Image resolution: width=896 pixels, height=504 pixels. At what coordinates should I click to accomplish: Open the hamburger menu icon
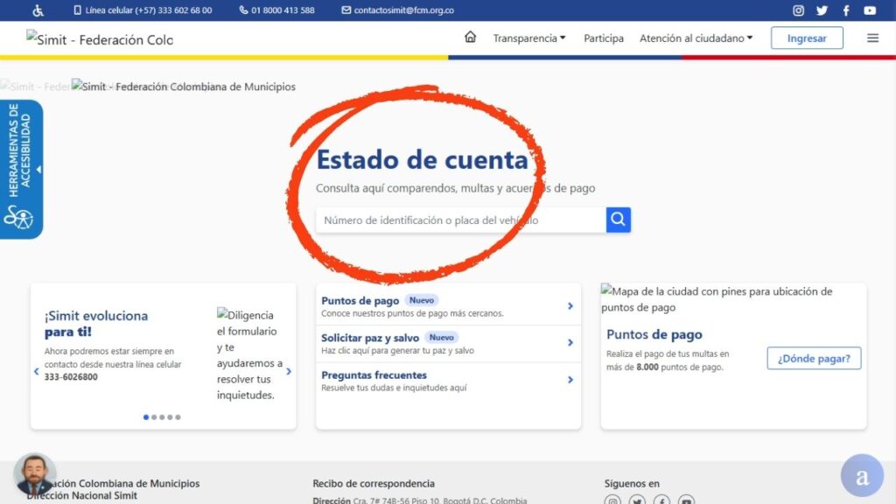872,38
